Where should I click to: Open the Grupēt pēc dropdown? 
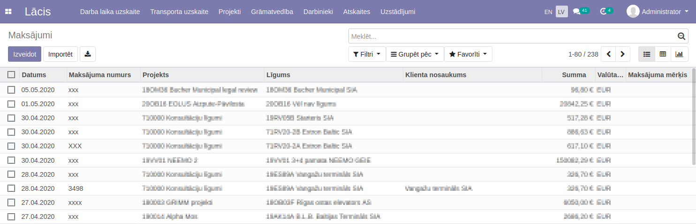coord(415,54)
